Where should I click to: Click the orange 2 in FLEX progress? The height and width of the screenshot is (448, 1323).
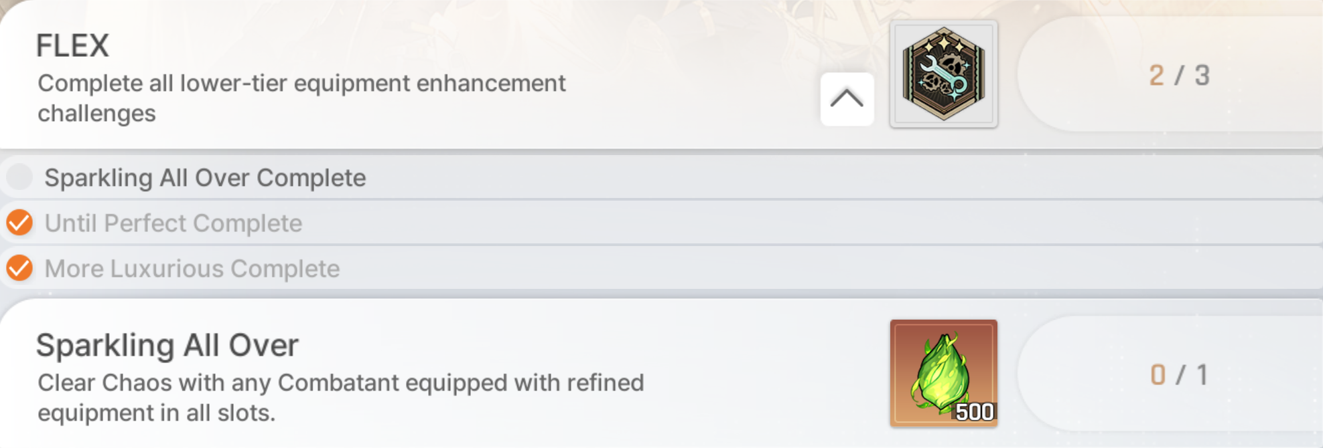[x=1156, y=76]
